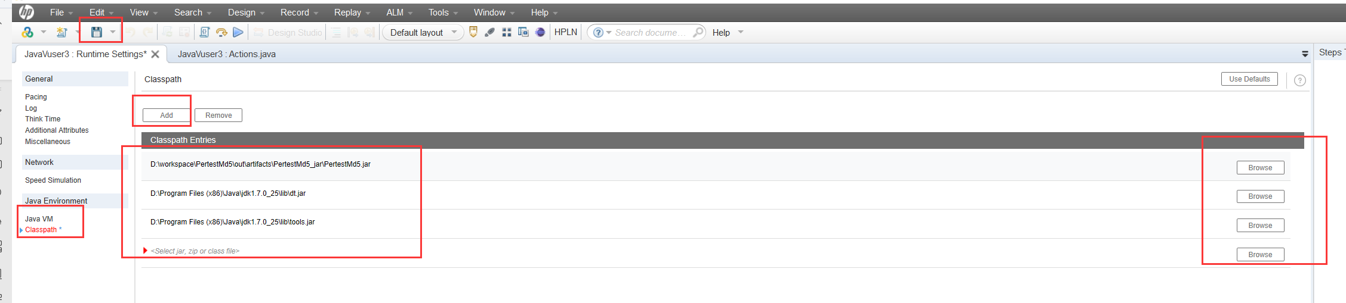Select the tools.jar classpath entry

233,222
